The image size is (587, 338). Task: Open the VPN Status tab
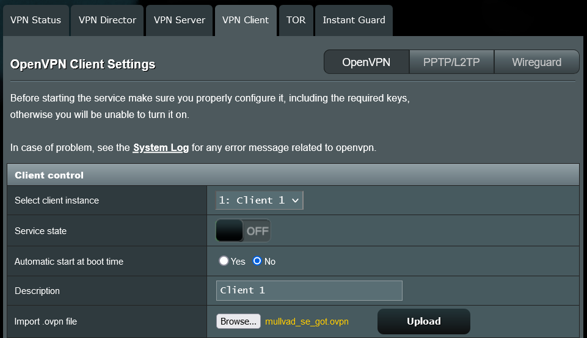coord(35,20)
